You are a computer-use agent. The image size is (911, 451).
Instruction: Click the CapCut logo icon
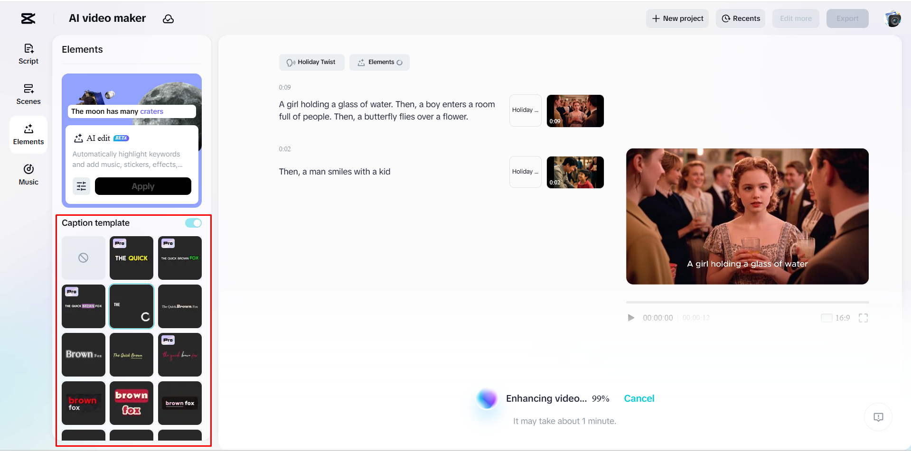coord(28,18)
